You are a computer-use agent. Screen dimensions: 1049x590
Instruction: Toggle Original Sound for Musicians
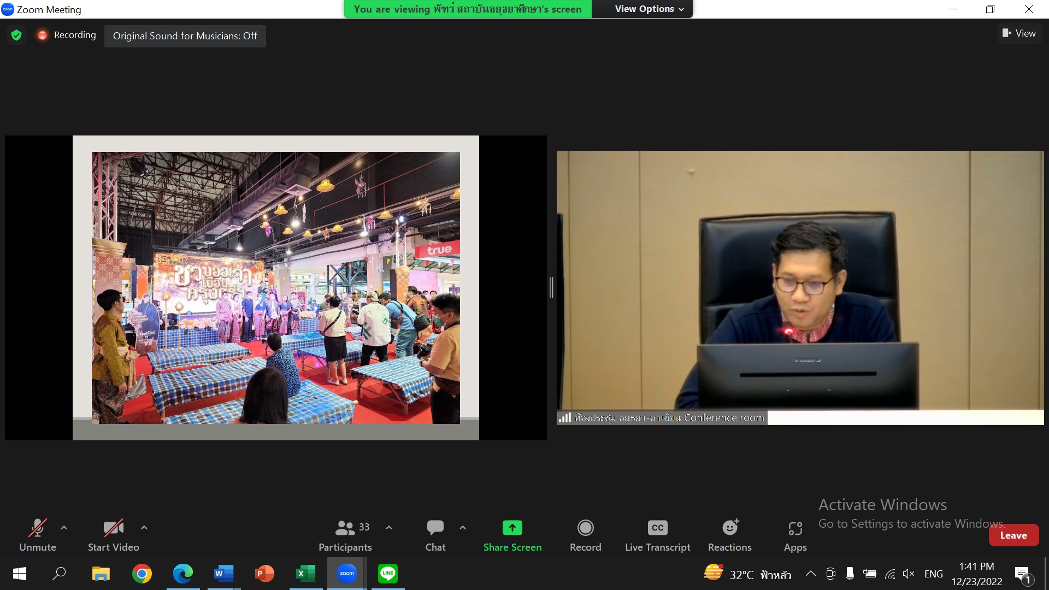pos(185,36)
